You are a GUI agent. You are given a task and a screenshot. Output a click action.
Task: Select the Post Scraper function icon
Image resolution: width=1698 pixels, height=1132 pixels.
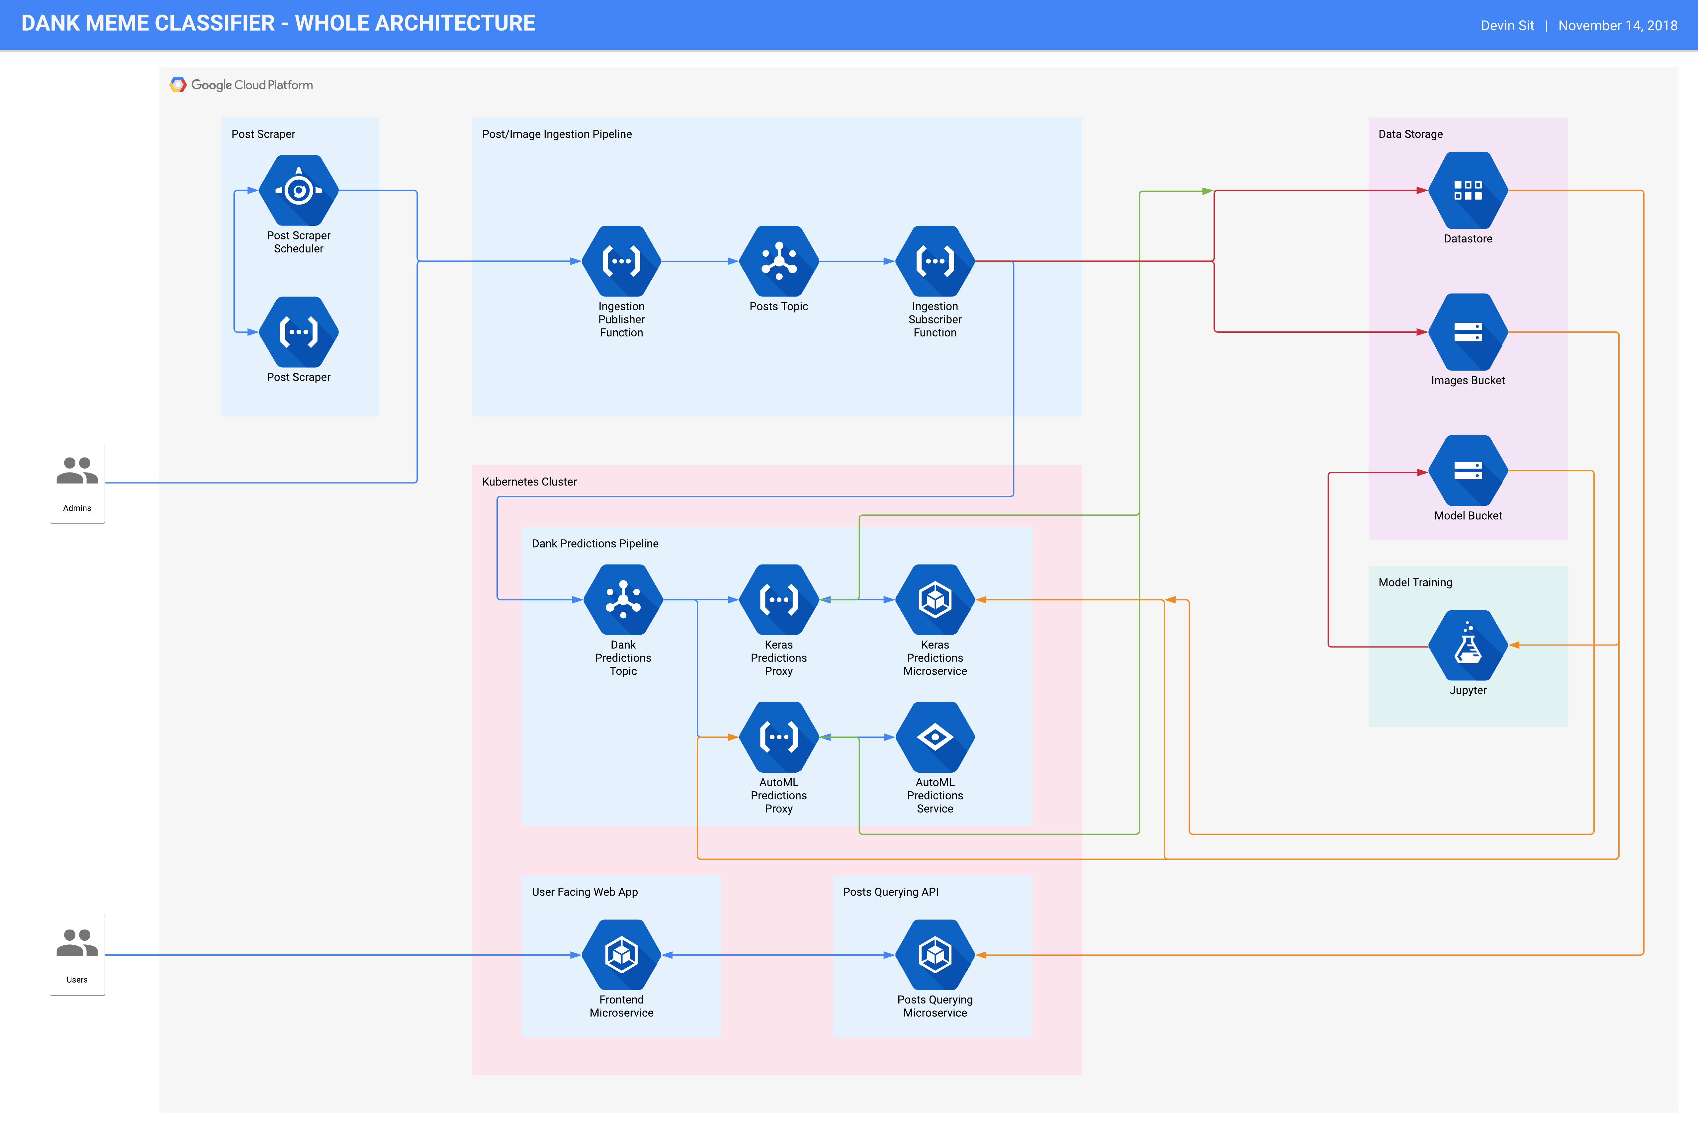[x=298, y=332]
